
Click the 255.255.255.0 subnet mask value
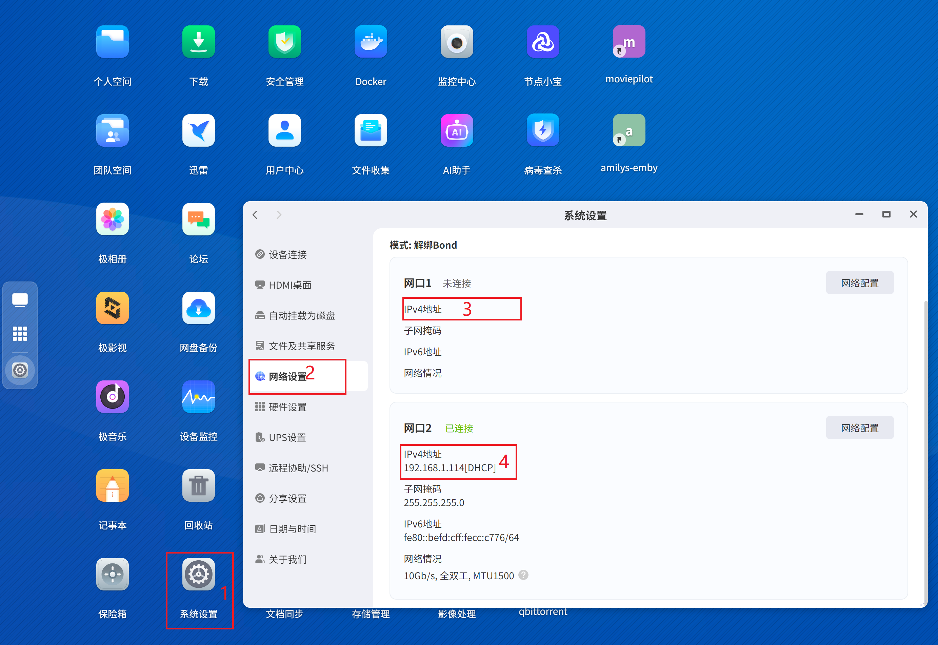point(434,503)
